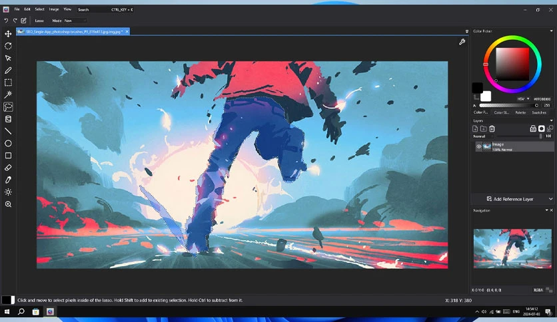Viewport: 557px width, 322px height.
Task: Click the Redo arrow
Action: click(x=15, y=21)
